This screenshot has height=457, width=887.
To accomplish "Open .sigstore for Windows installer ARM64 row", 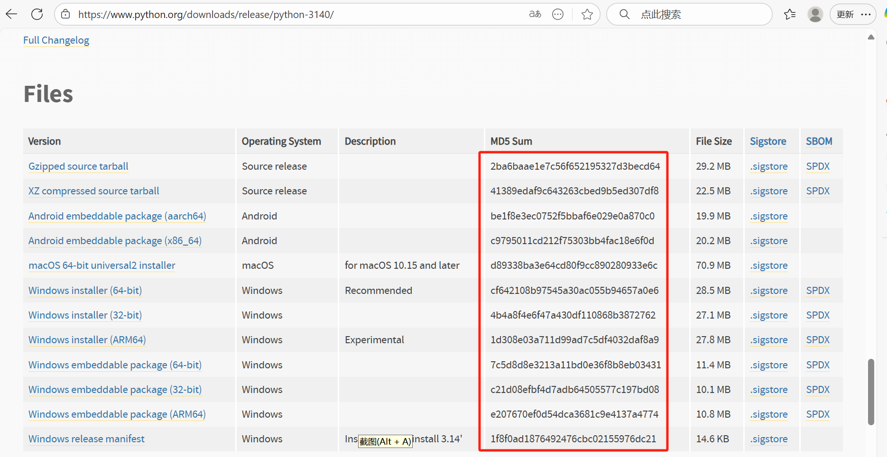I will tap(769, 340).
